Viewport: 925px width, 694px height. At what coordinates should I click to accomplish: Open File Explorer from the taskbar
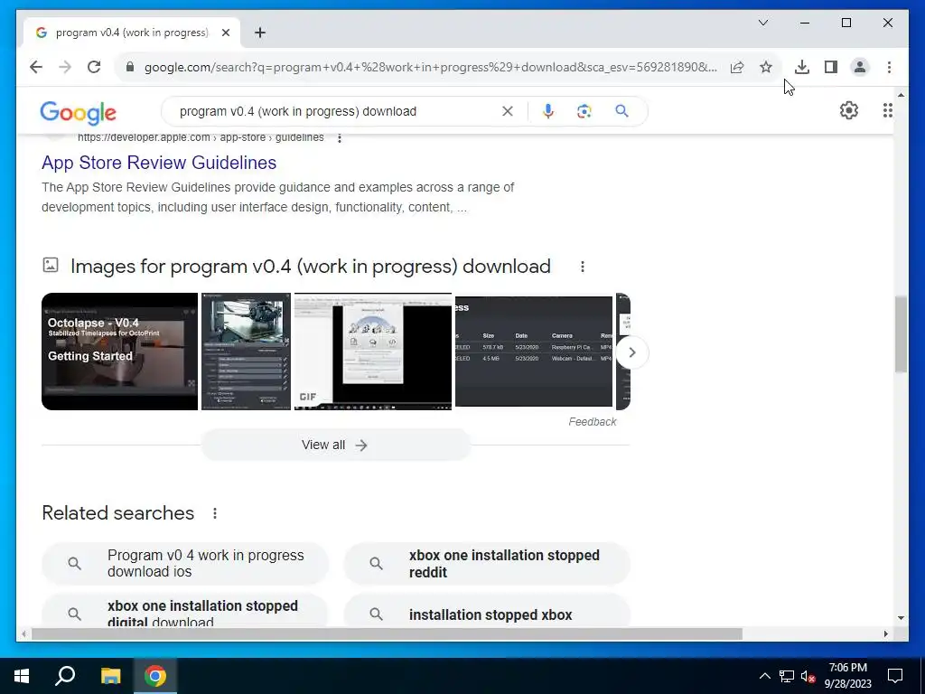tap(110, 676)
